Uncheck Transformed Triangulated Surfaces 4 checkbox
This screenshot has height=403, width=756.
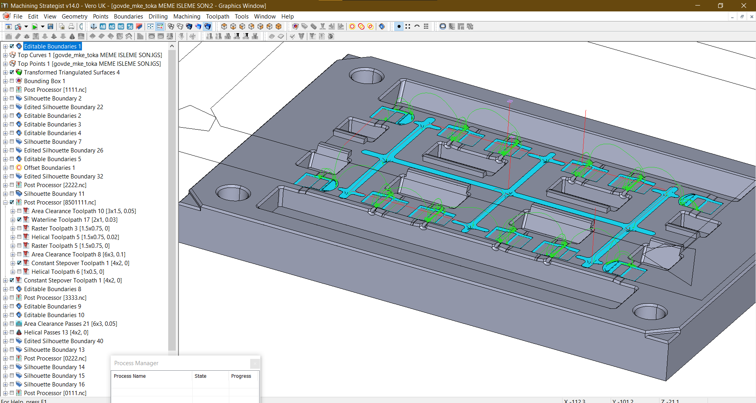(x=12, y=72)
